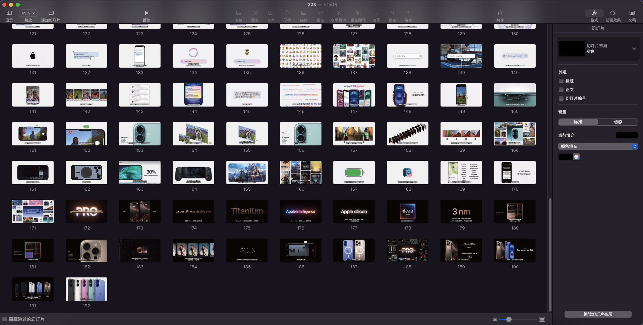Click the red close window button
Viewport: 643px width, 325px height.
point(4,4)
